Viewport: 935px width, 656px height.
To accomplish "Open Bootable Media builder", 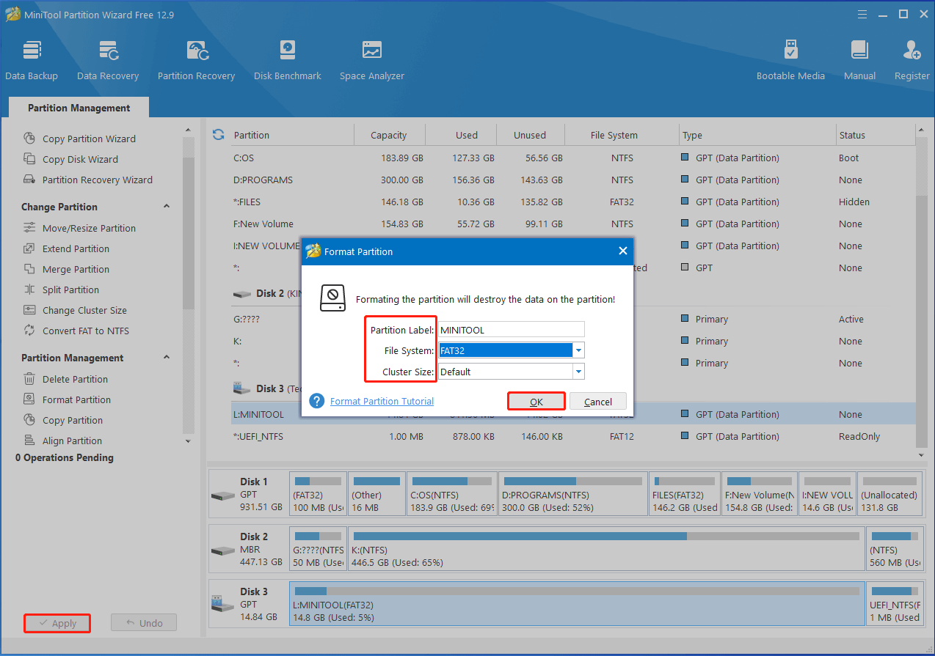I will point(790,60).
